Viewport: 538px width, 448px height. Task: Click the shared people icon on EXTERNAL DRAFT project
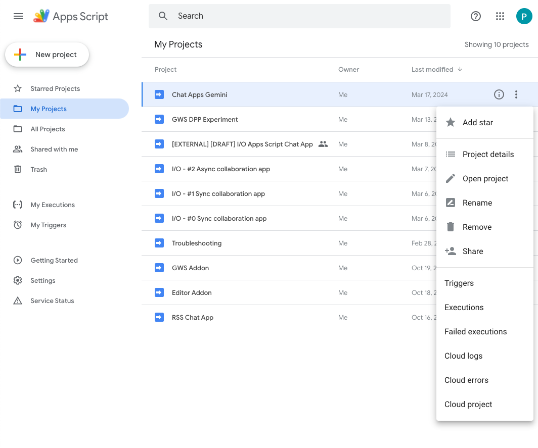pyautogui.click(x=323, y=144)
